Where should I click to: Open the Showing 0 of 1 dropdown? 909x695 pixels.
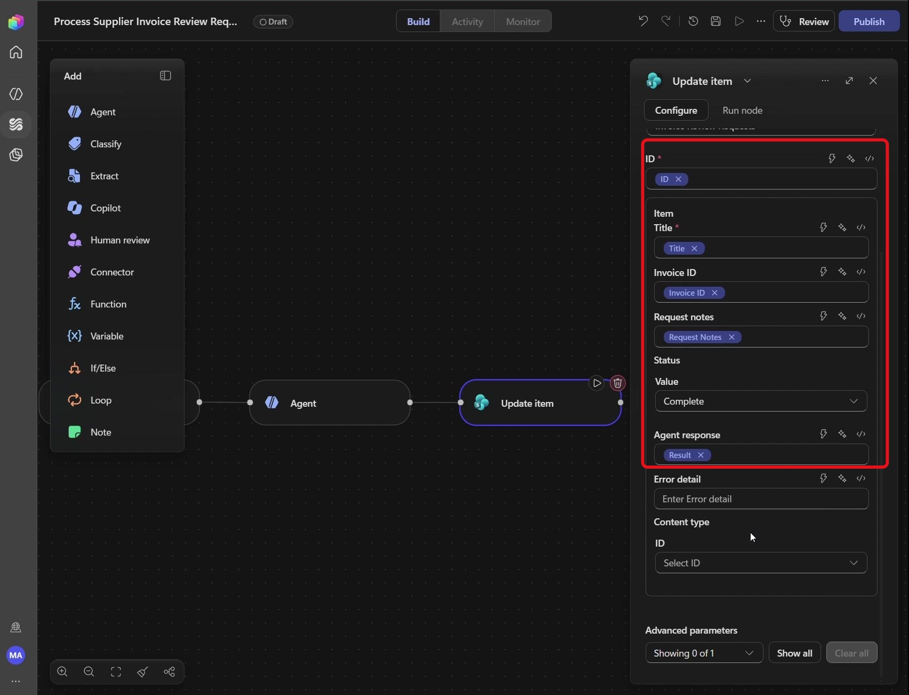704,653
